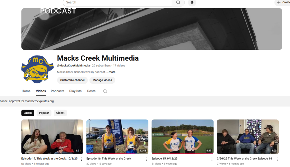Viewport: 290px width, 167px height.
Task: Select the Oldest sort filter
Action: click(60, 113)
